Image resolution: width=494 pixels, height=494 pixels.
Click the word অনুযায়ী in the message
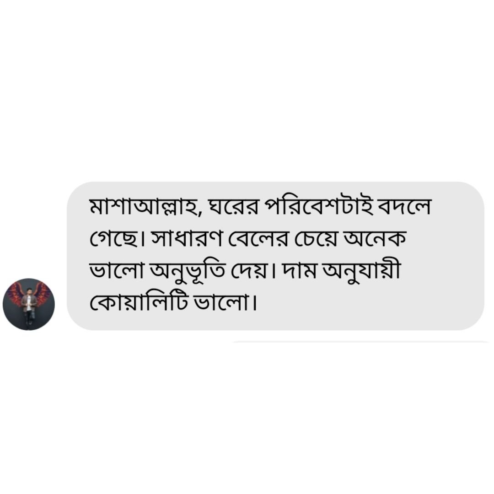point(362,271)
